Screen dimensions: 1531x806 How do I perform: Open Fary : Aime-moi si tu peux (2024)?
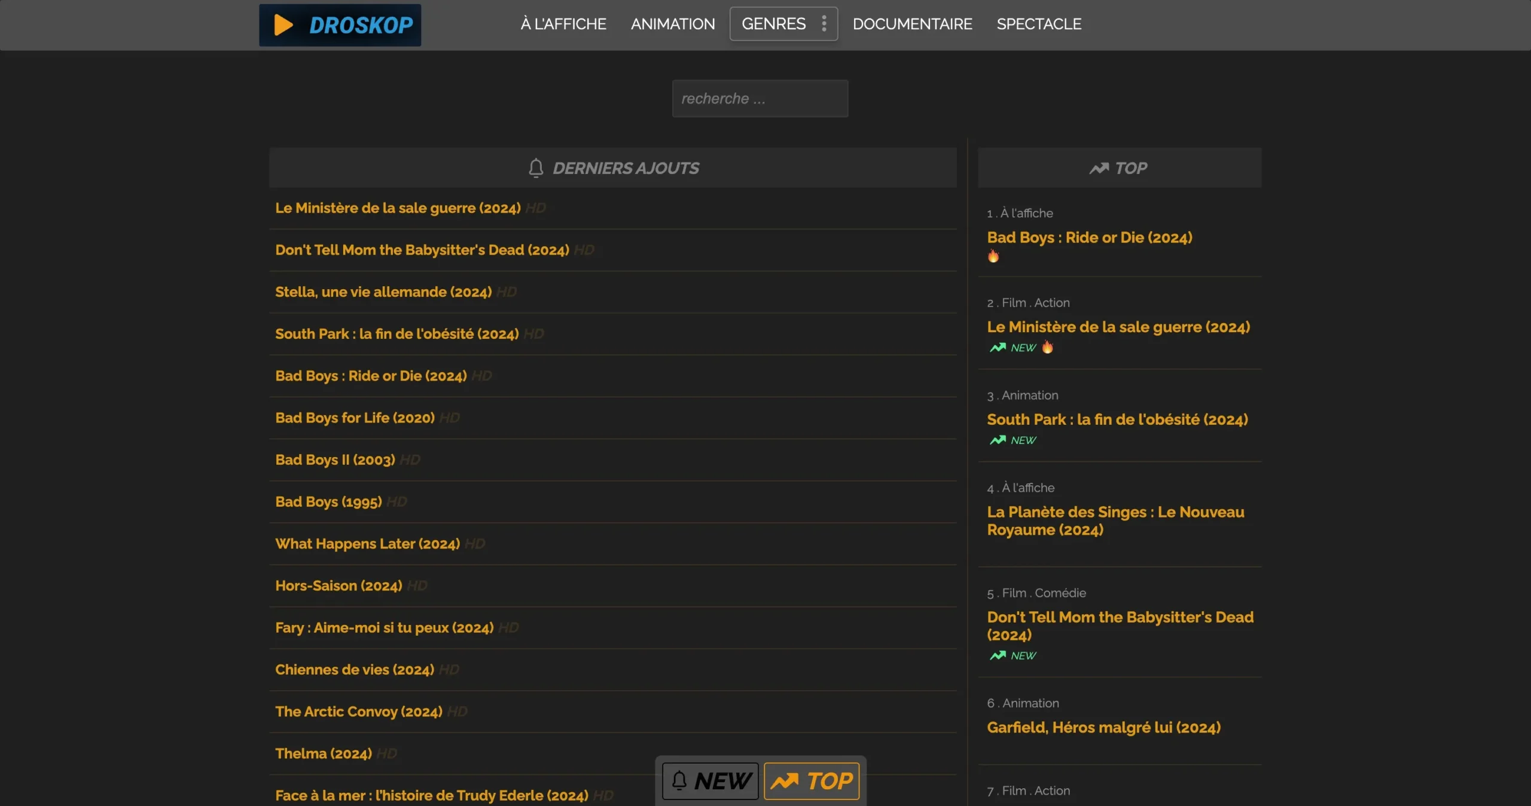click(x=385, y=627)
